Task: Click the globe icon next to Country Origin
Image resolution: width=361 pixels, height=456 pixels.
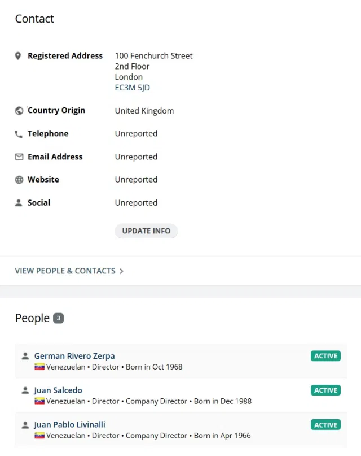Action: (x=19, y=111)
